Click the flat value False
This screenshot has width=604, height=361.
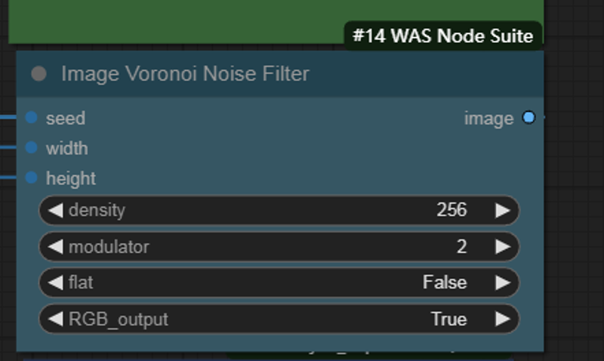445,282
